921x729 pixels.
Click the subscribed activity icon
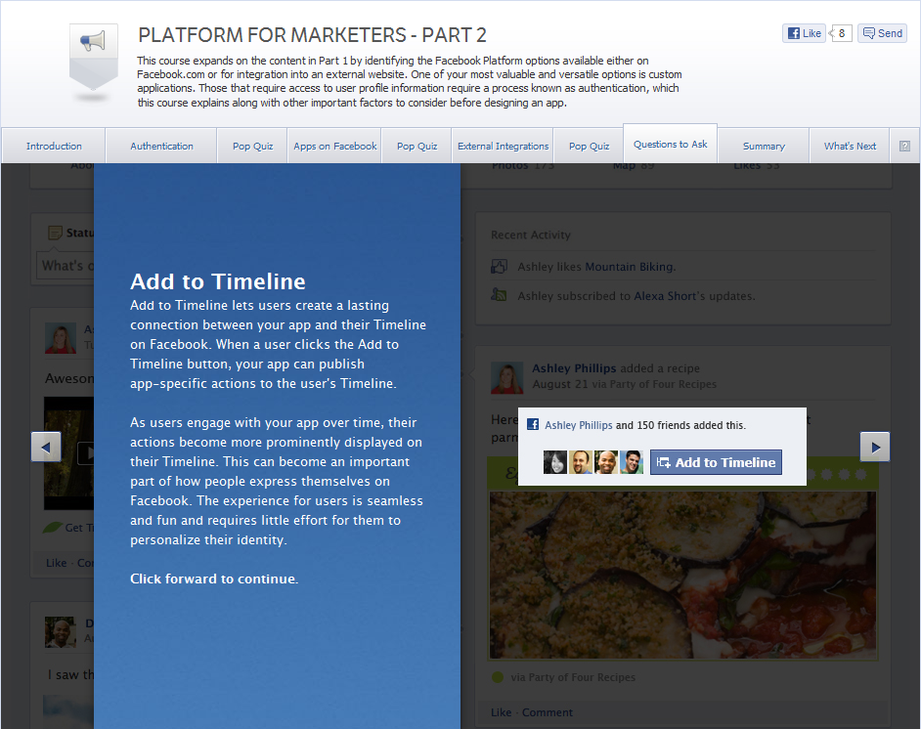(499, 295)
